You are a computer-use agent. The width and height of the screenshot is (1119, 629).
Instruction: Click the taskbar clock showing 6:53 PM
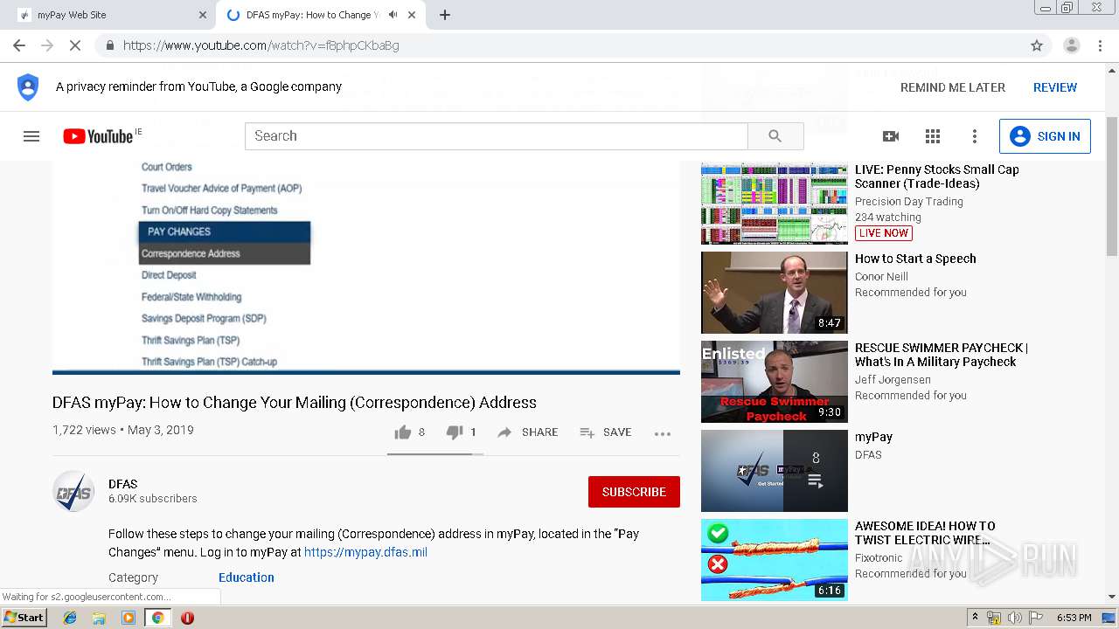click(x=1074, y=618)
